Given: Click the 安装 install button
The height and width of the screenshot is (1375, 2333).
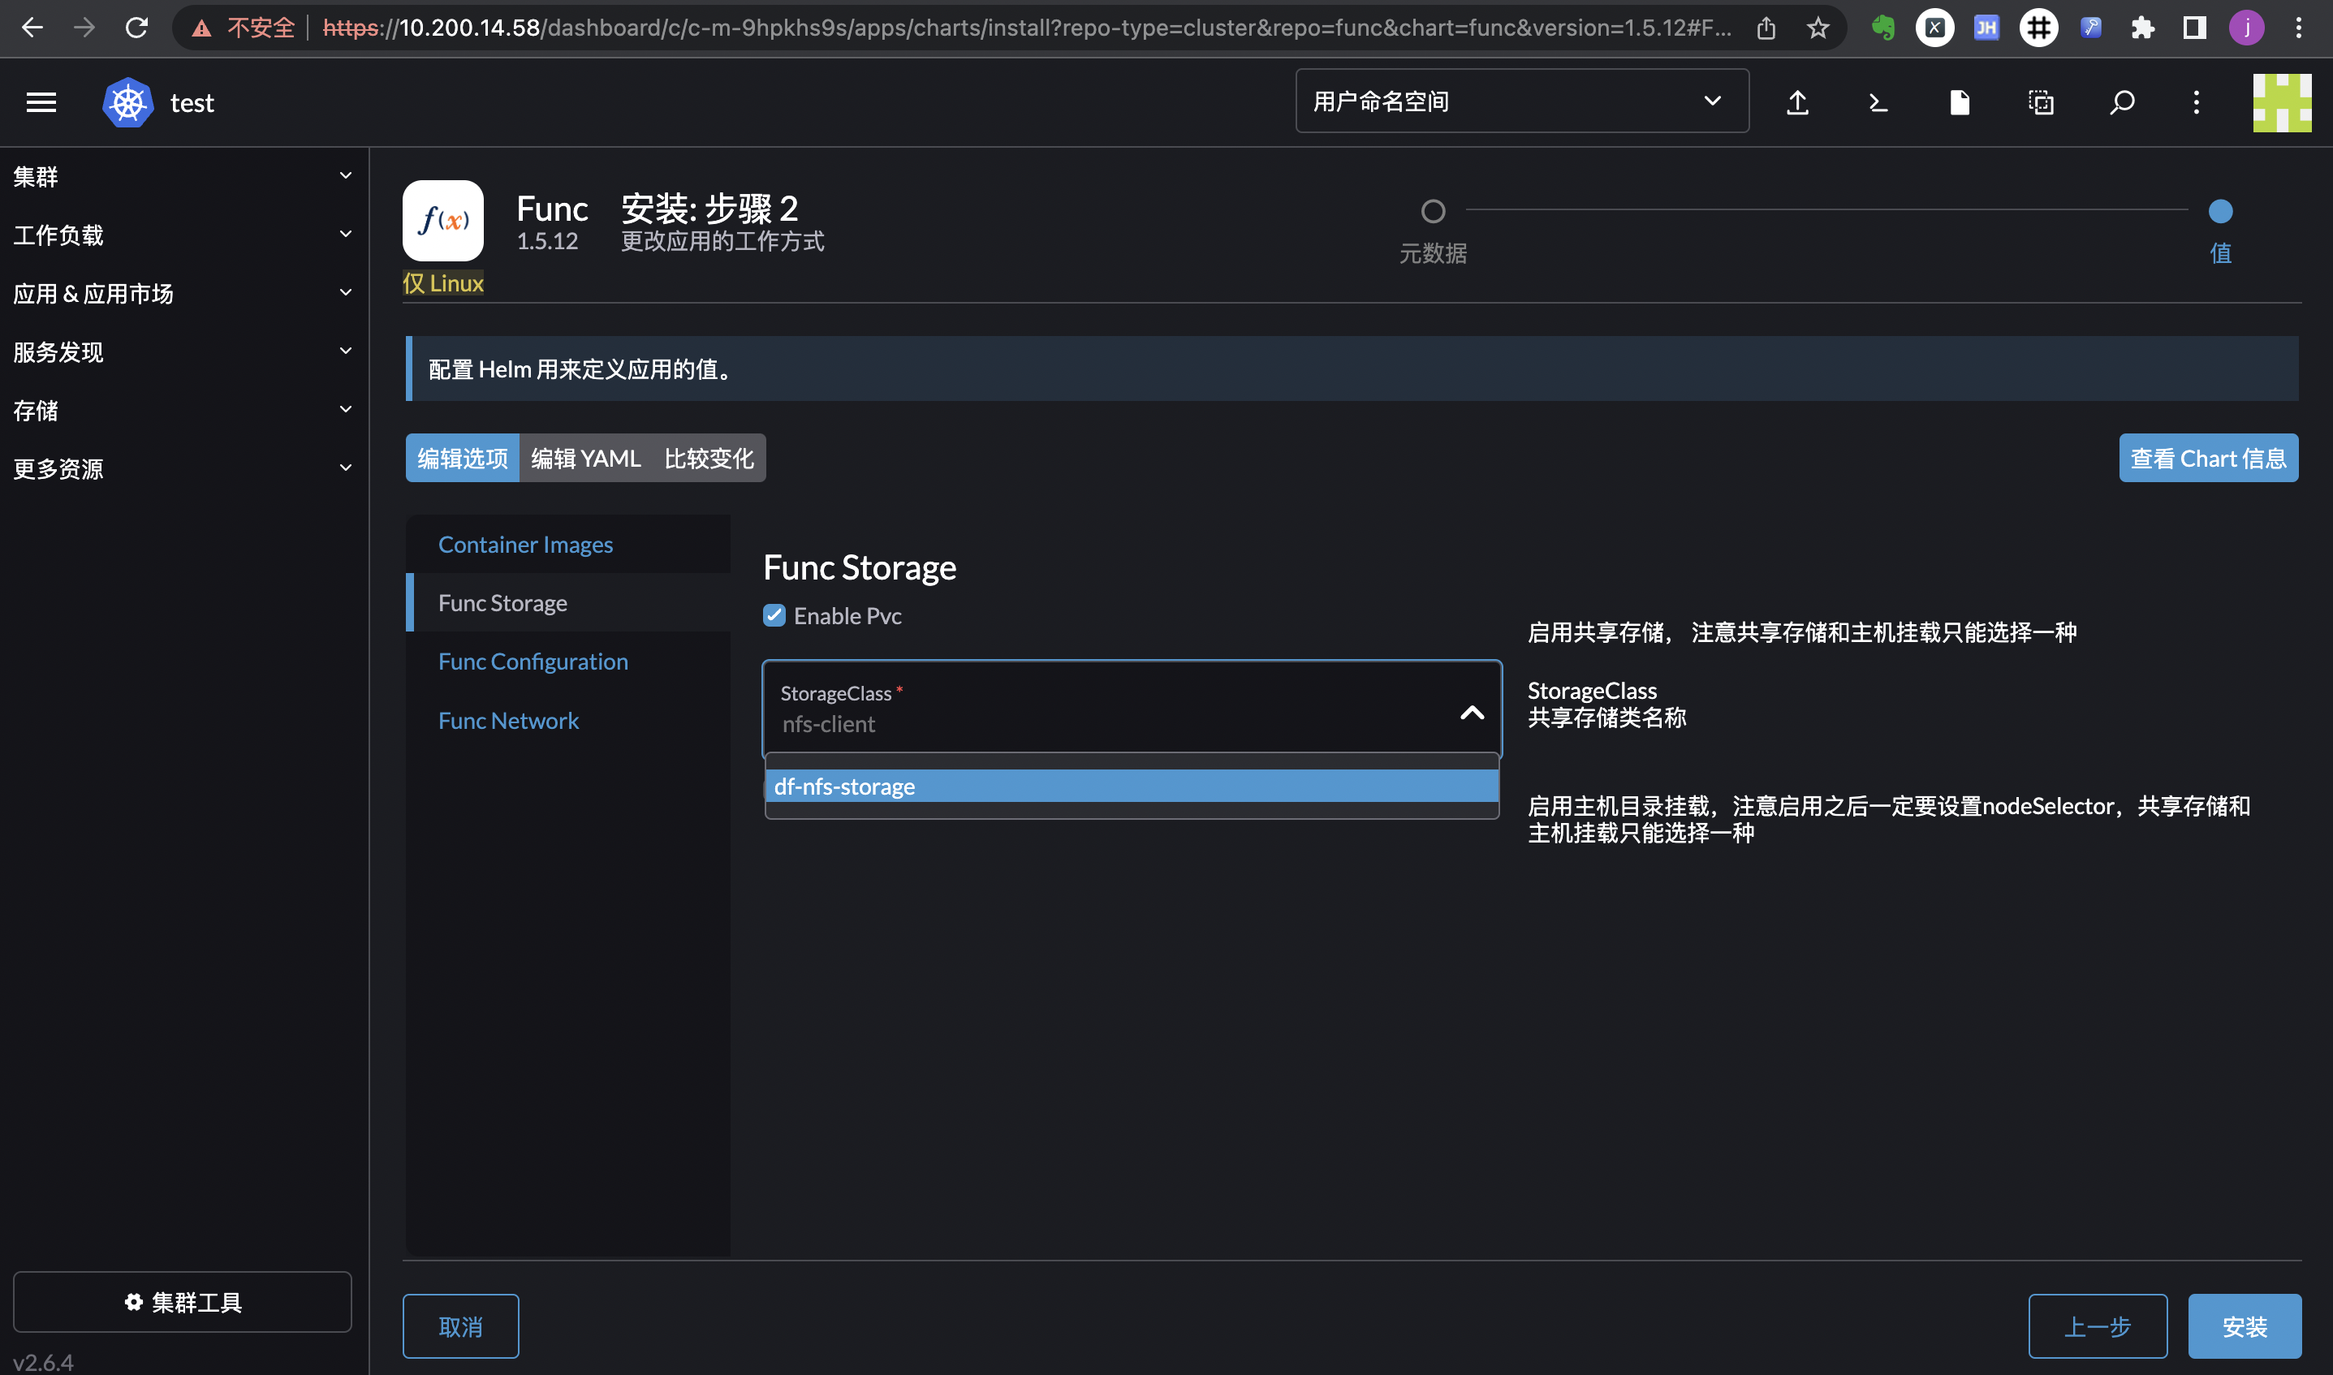Looking at the screenshot, I should 2245,1326.
